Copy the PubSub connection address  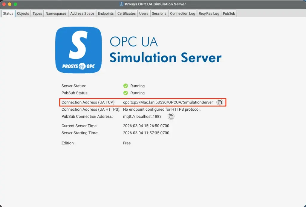tap(171, 116)
